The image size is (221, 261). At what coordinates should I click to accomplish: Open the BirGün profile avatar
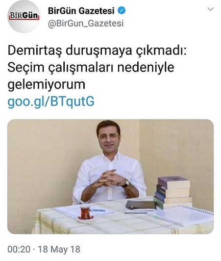pyautogui.click(x=24, y=17)
